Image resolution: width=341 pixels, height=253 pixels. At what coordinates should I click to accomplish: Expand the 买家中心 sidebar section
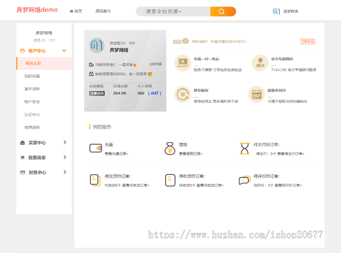click(44, 143)
